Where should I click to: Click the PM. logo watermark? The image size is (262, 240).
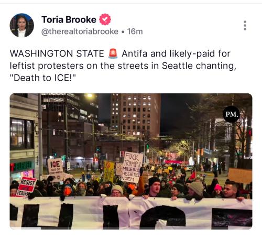(x=232, y=114)
